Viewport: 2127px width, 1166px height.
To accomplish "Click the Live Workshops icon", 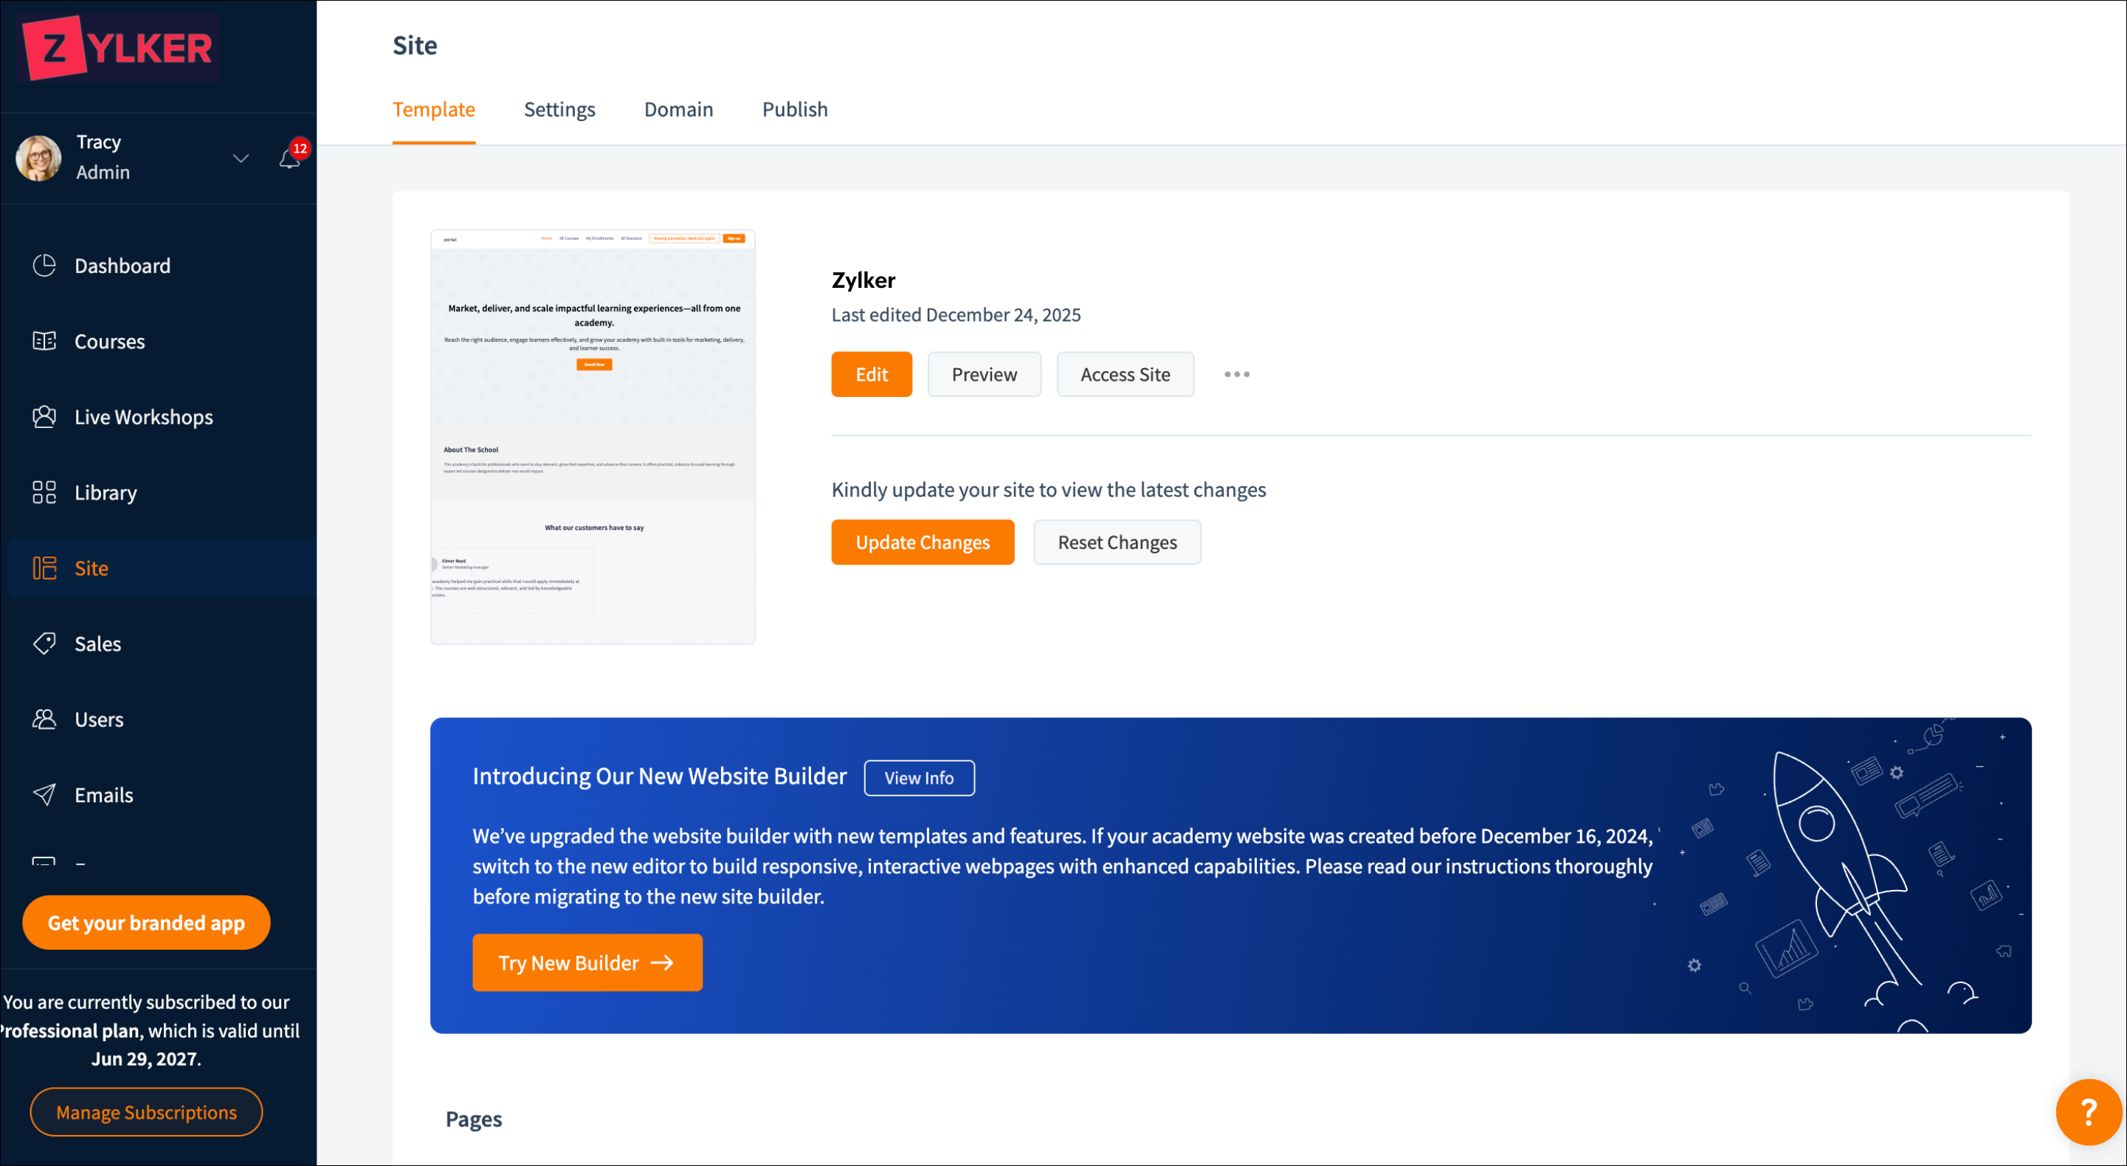I will [x=44, y=417].
